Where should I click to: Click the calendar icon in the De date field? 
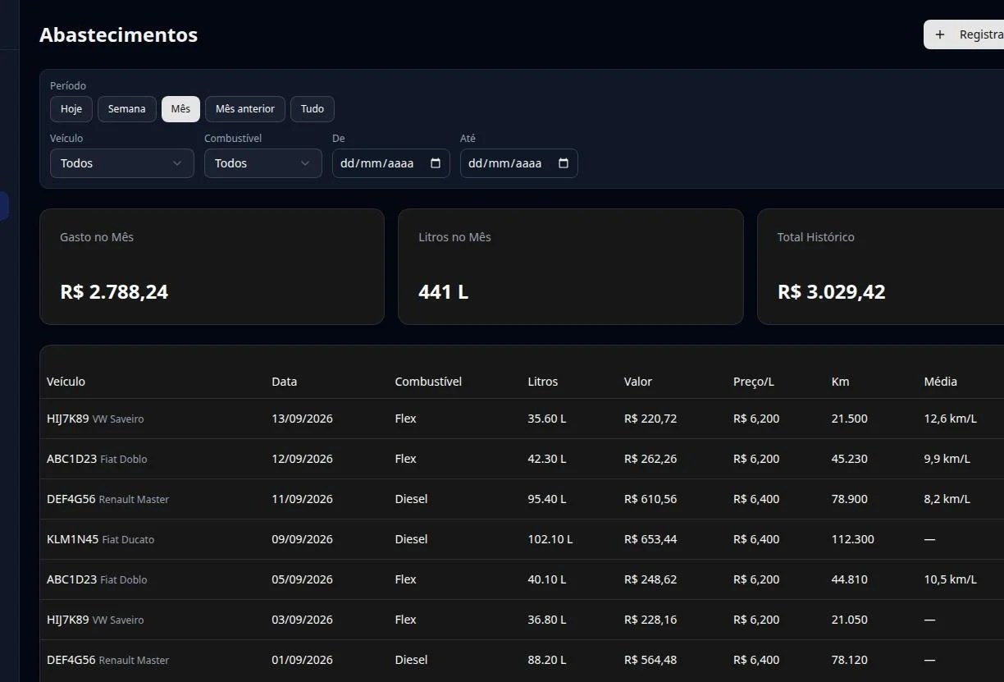coord(436,163)
